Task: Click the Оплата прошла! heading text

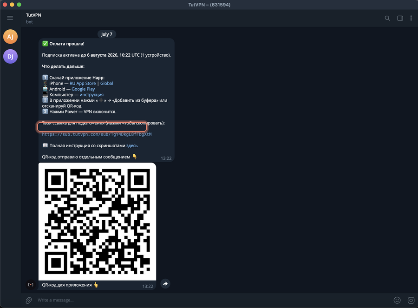Action: [x=66, y=44]
